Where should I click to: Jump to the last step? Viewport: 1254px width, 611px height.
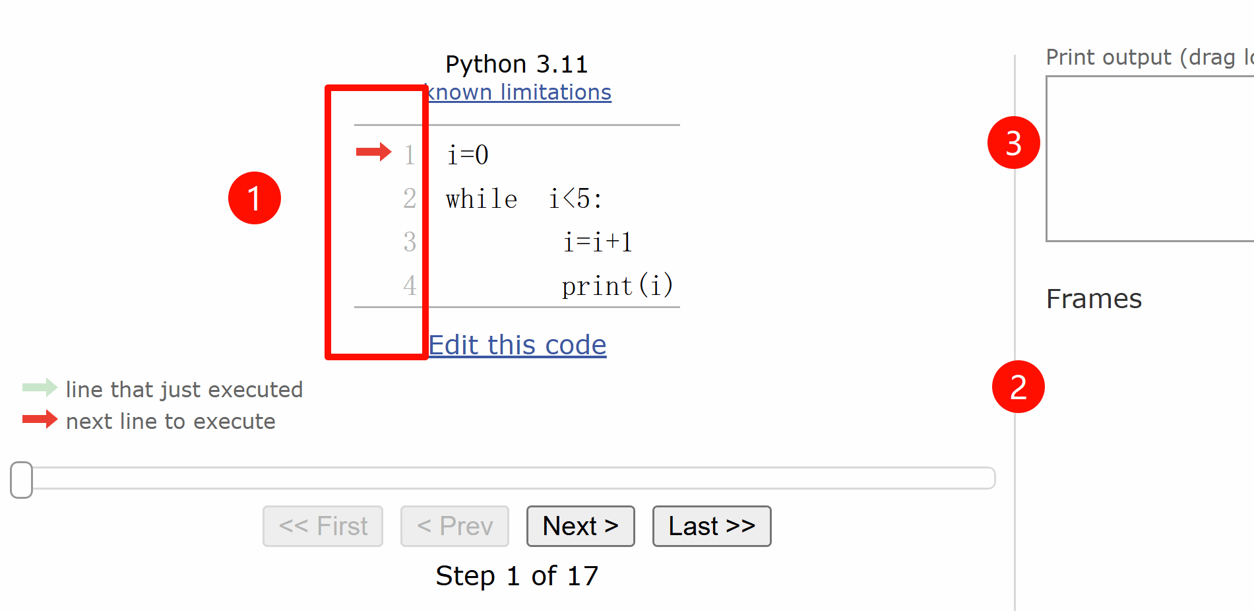712,526
